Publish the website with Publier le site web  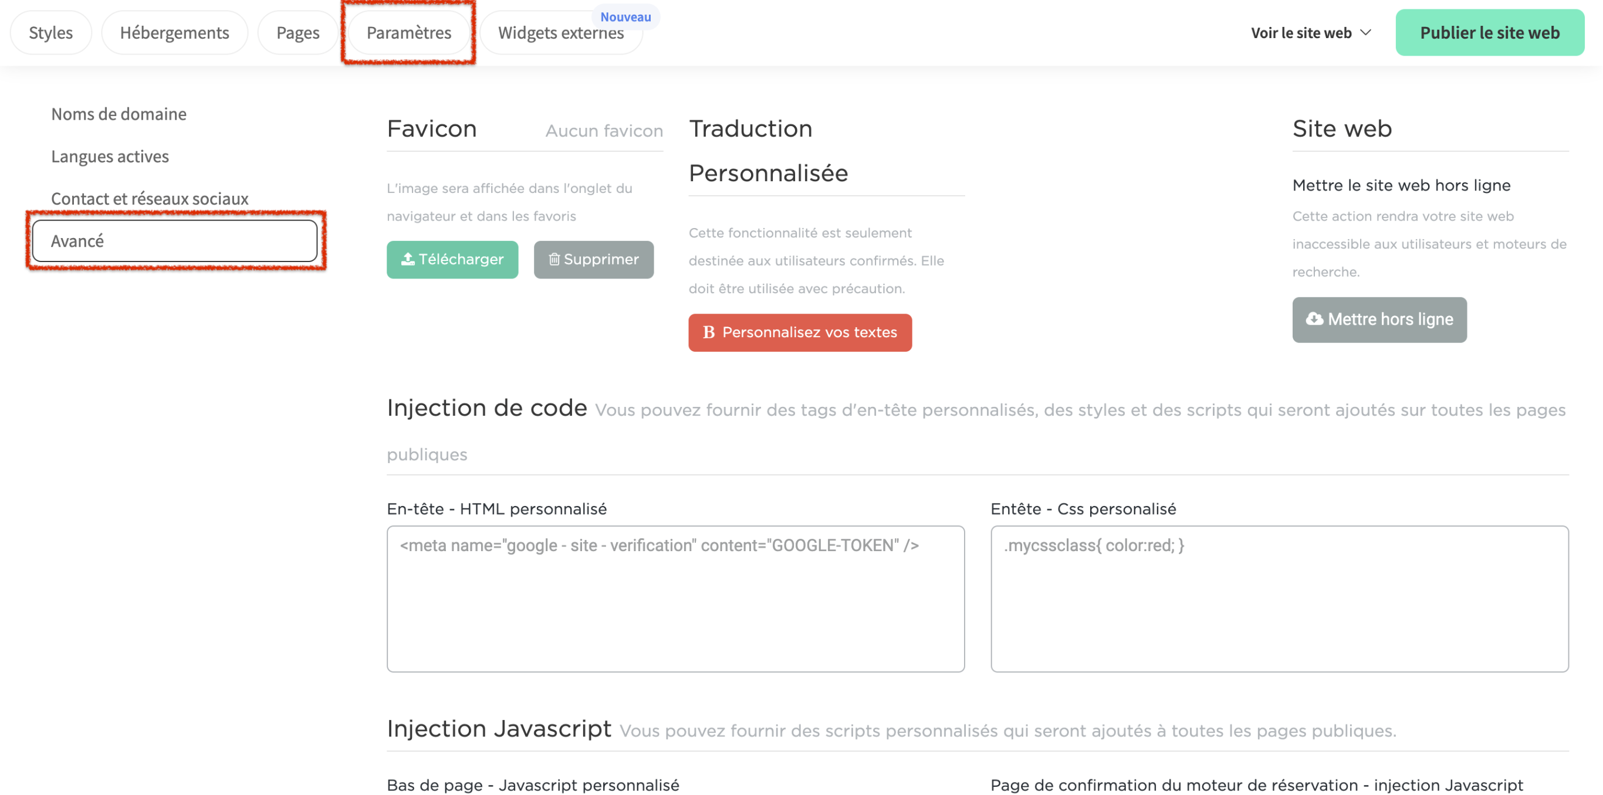pyautogui.click(x=1490, y=32)
